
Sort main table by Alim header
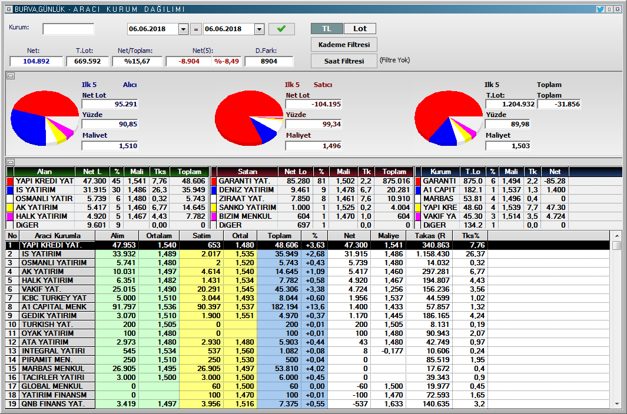click(x=117, y=236)
